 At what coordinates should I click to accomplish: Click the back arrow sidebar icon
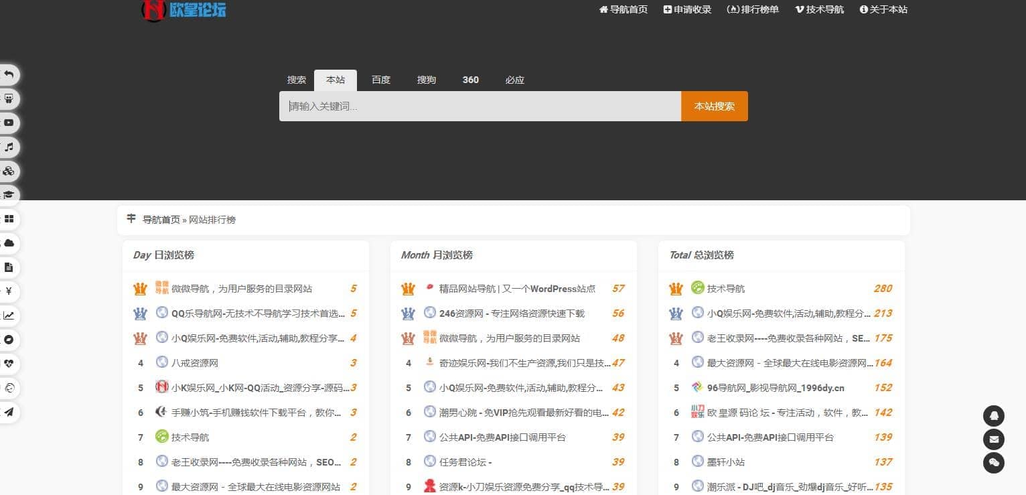pyautogui.click(x=9, y=74)
